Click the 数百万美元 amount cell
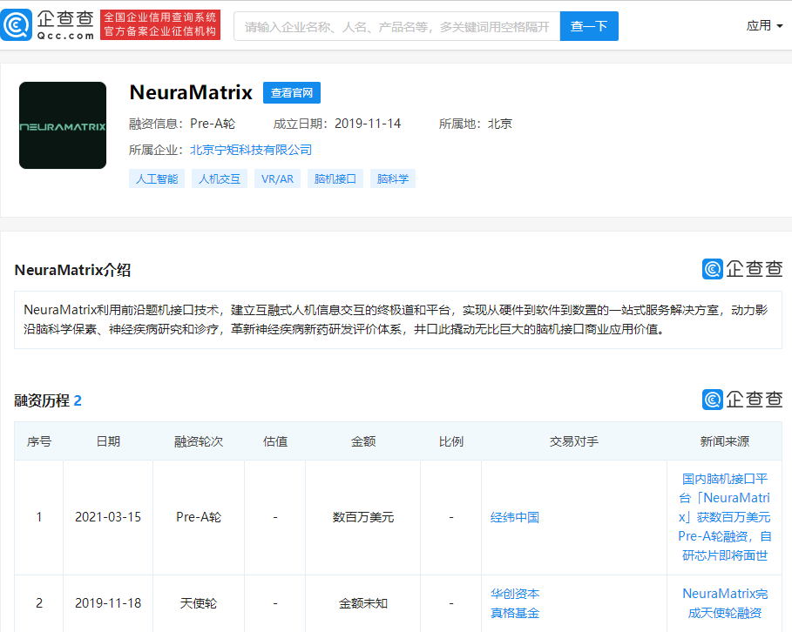 (363, 517)
